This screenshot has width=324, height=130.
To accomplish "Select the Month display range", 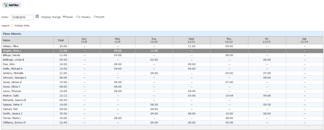I will pyautogui.click(x=95, y=17).
